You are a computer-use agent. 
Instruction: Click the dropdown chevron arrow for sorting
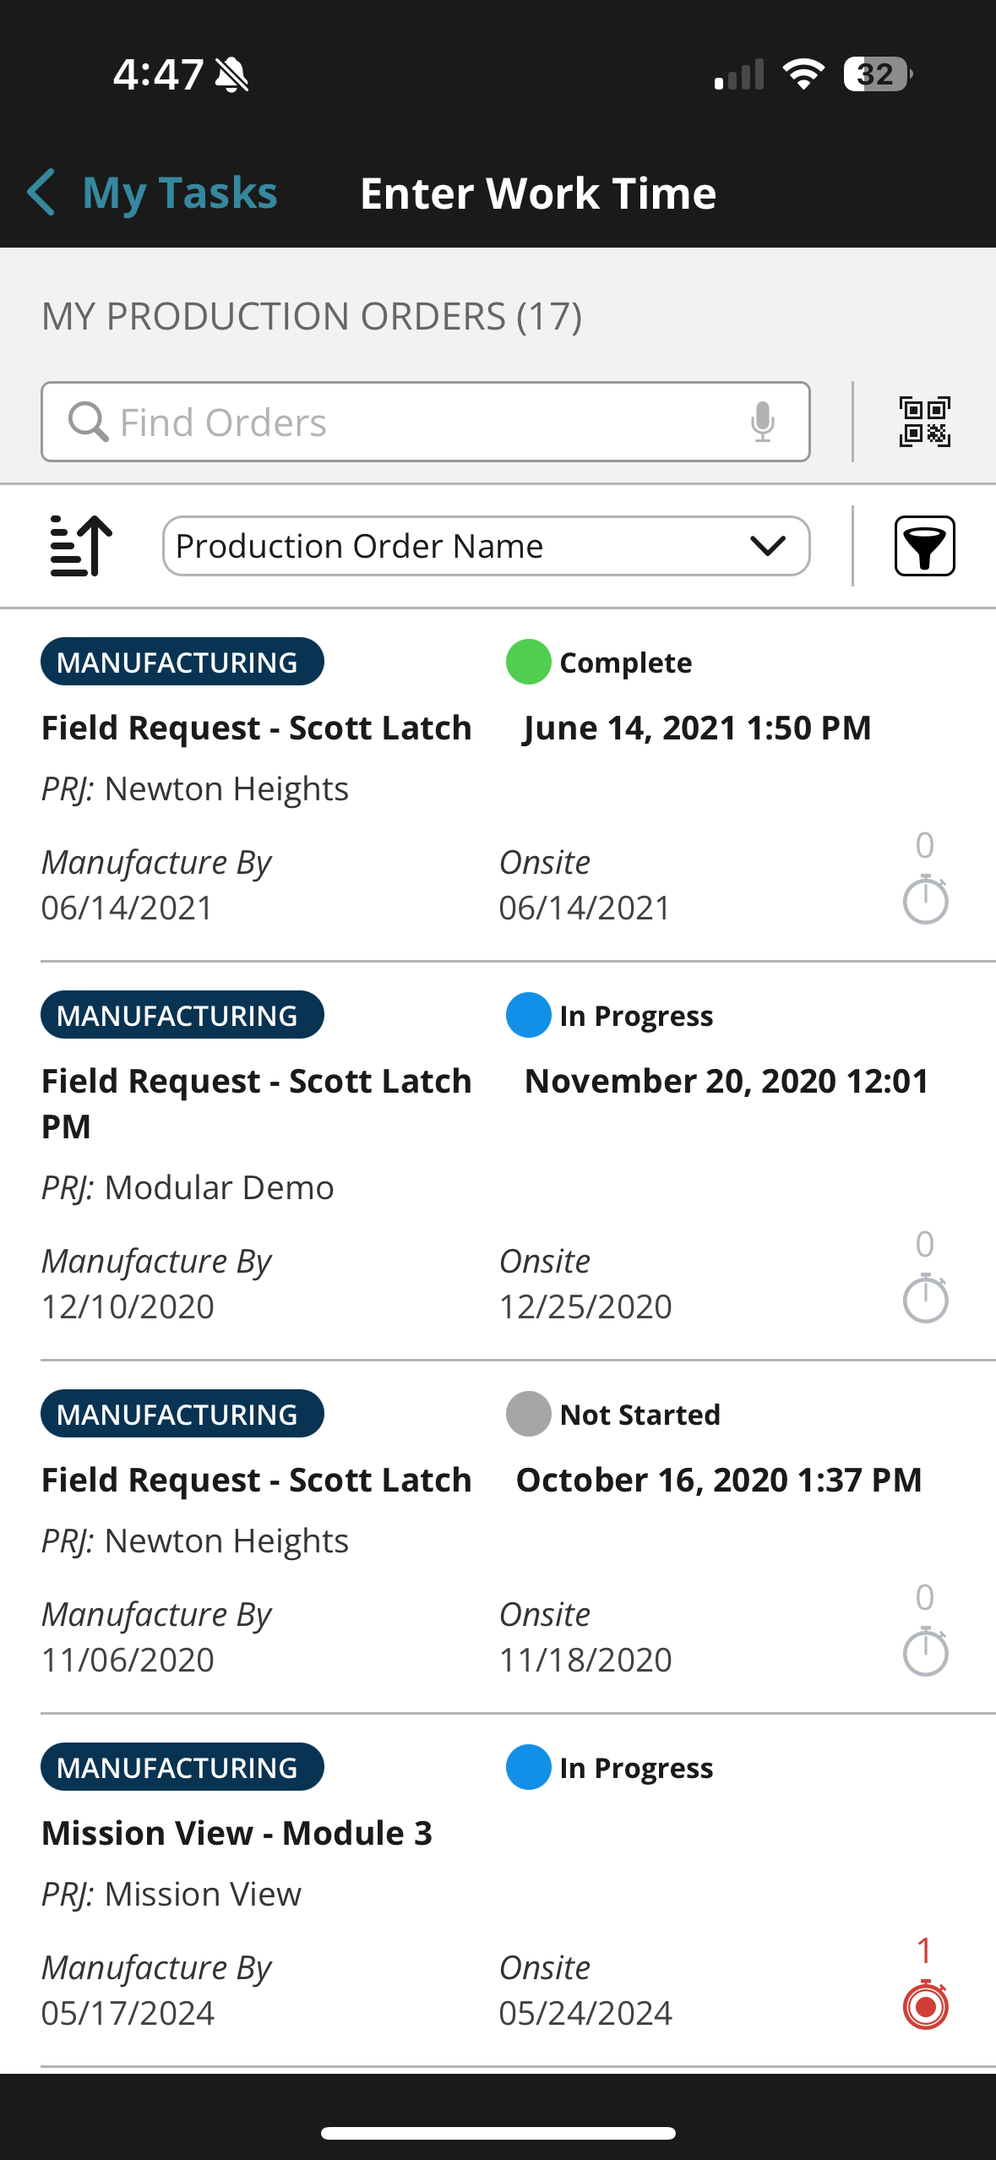[x=767, y=546]
